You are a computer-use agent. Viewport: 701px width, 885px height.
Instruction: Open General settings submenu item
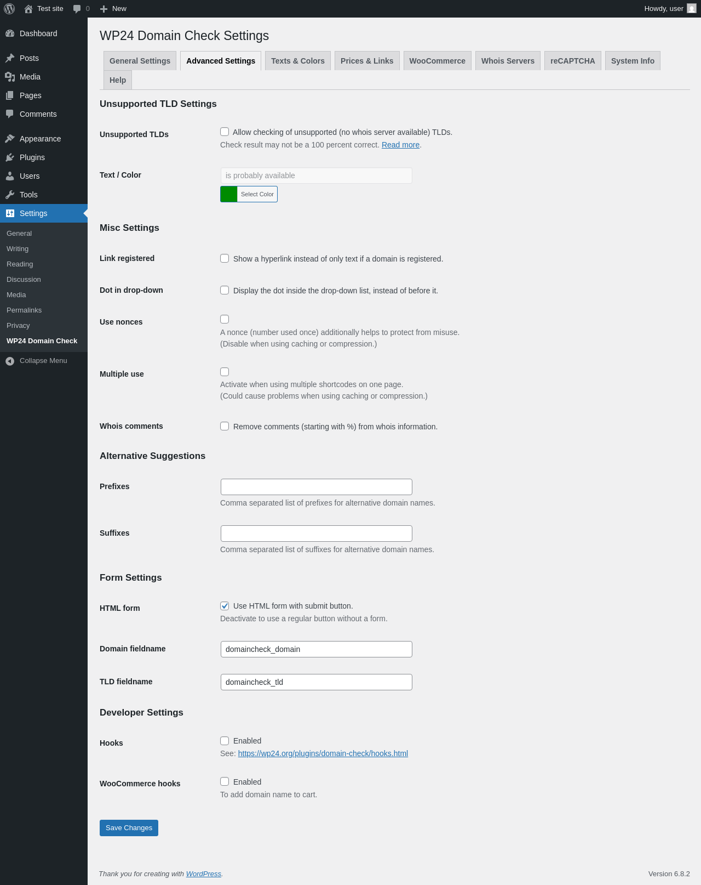[44, 234]
